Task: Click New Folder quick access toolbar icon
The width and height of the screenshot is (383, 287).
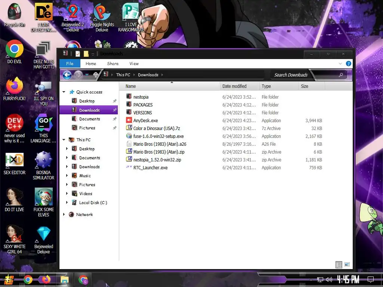Action: click(86, 54)
